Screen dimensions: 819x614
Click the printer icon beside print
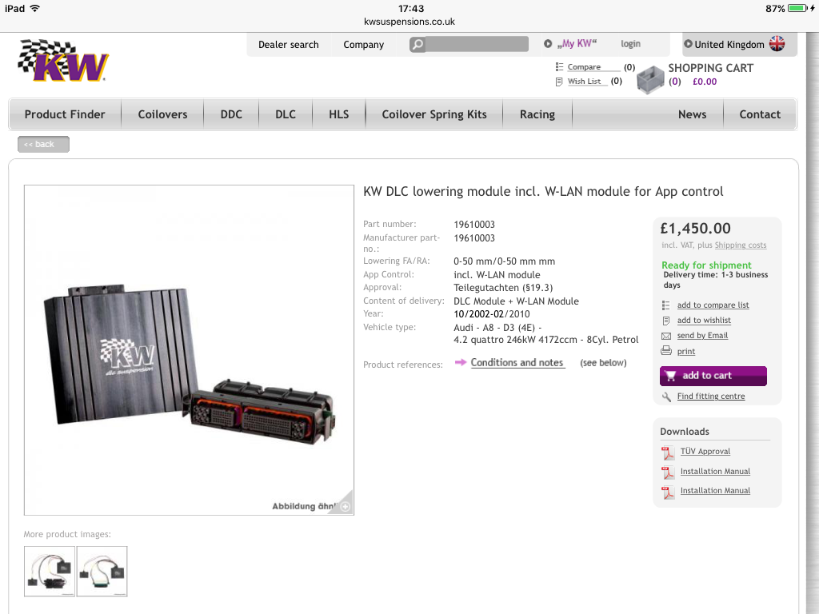(x=666, y=351)
